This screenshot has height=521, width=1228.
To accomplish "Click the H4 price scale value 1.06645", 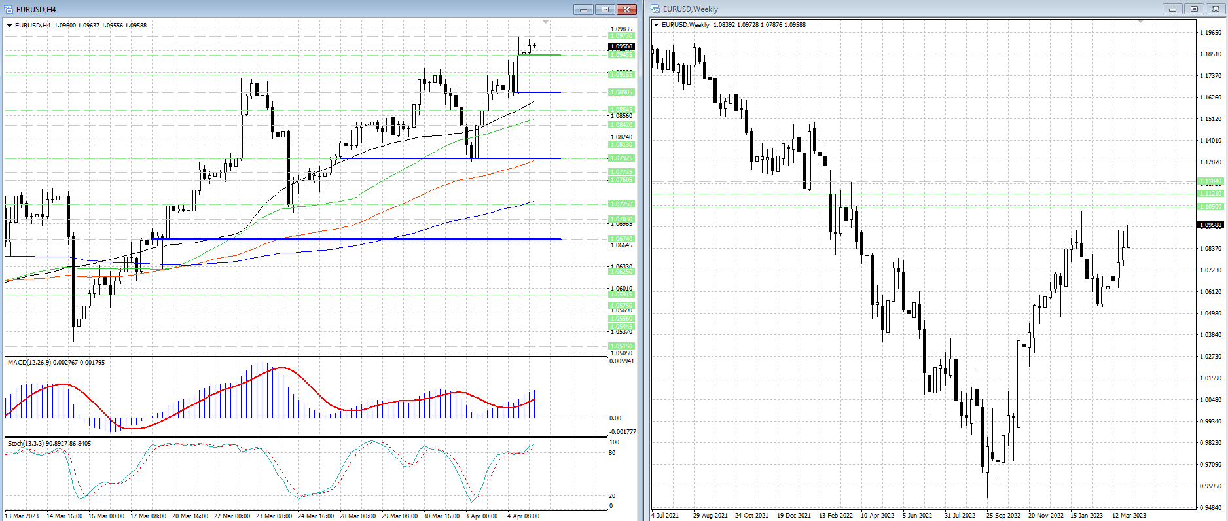I will pyautogui.click(x=621, y=245).
